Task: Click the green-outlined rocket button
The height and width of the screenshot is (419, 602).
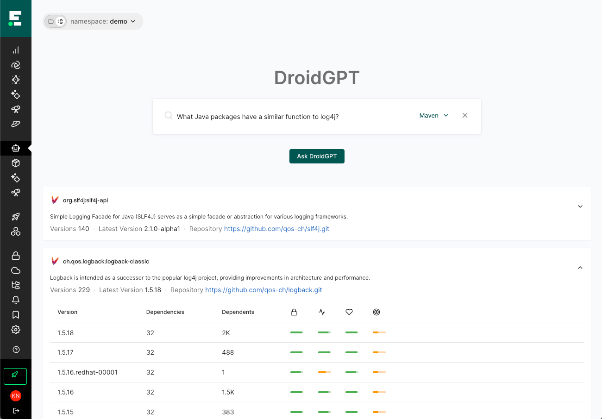Action: point(15,376)
